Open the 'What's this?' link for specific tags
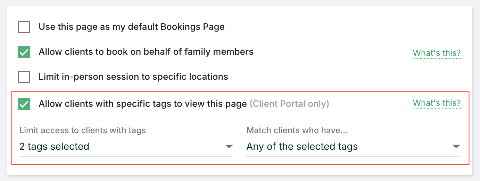 [x=437, y=103]
